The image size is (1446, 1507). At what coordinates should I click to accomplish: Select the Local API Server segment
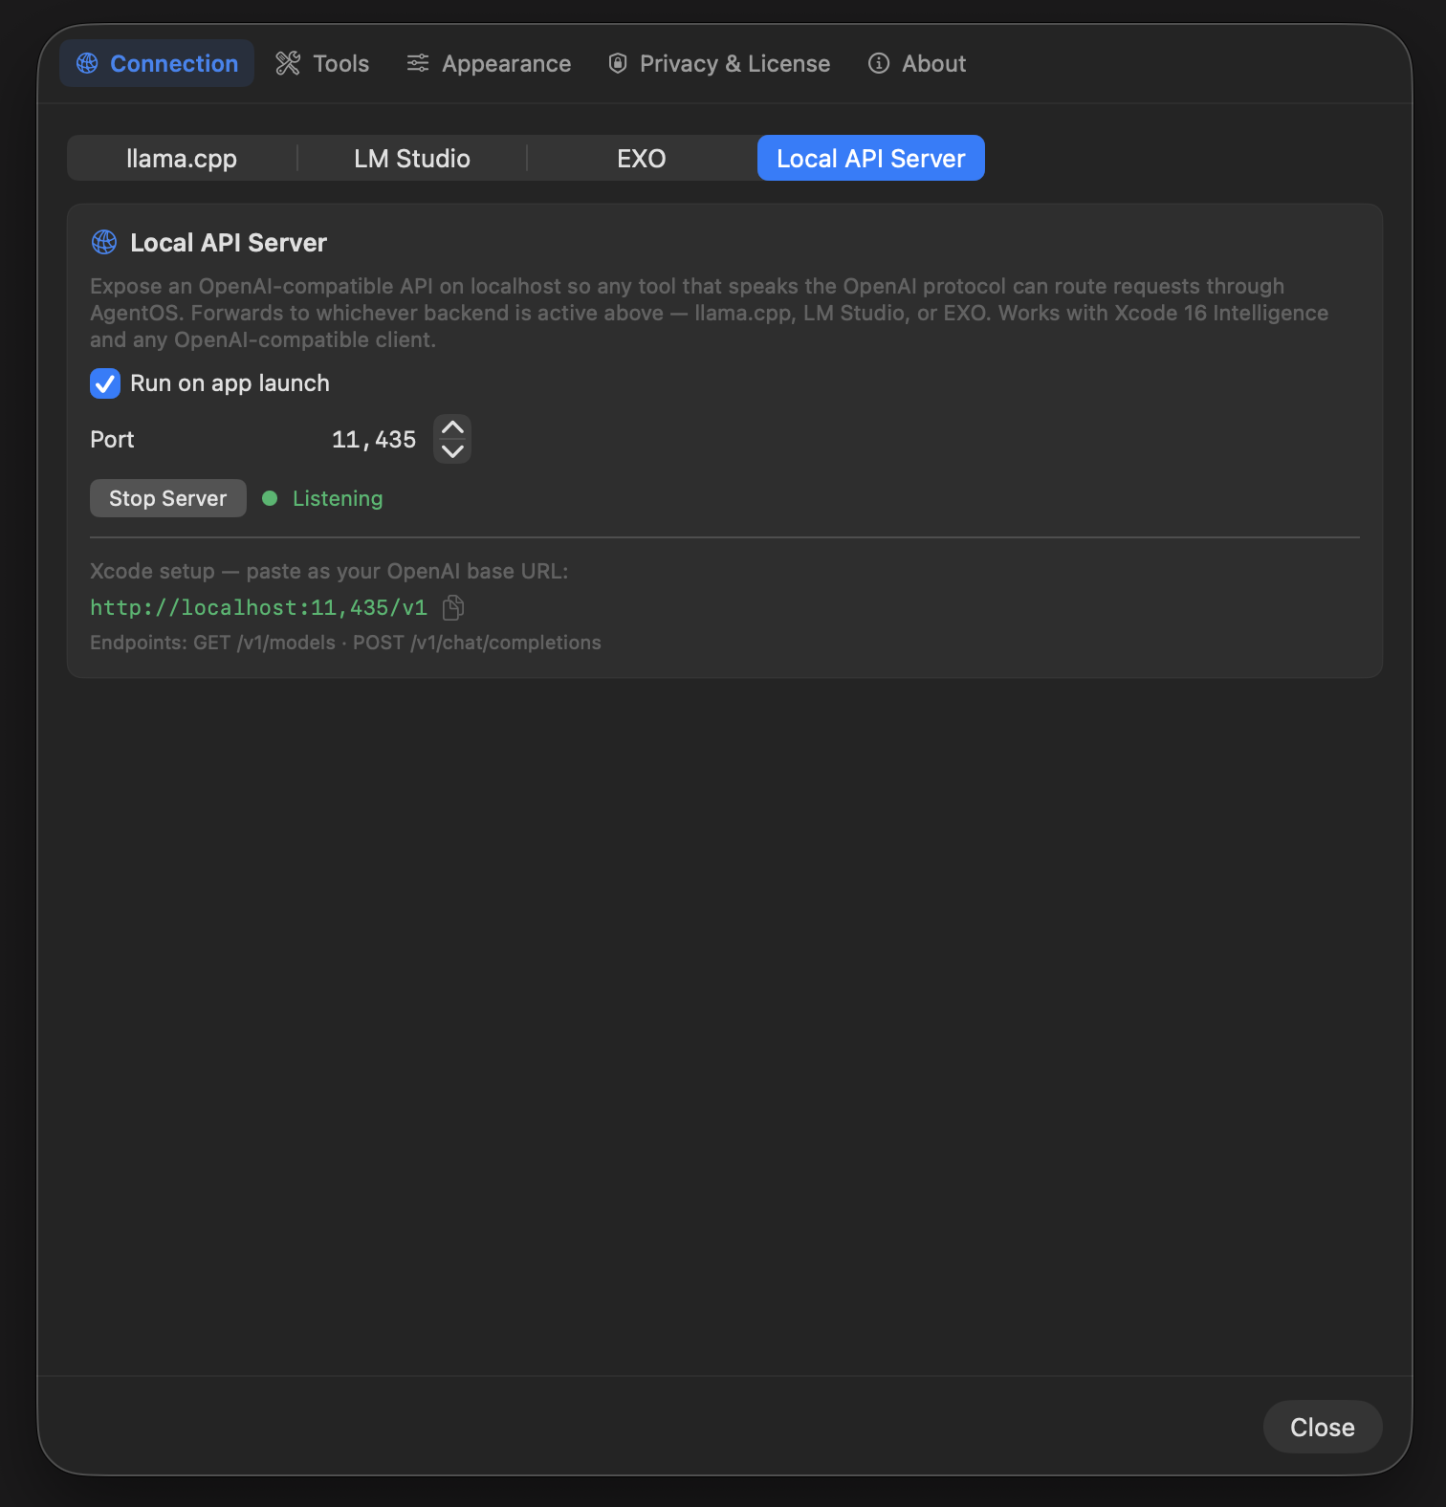(871, 158)
